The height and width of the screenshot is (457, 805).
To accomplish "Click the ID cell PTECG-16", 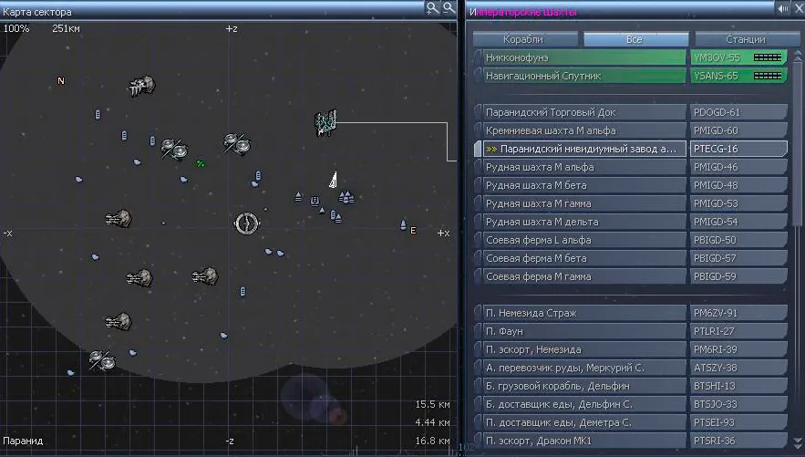I will [x=738, y=149].
